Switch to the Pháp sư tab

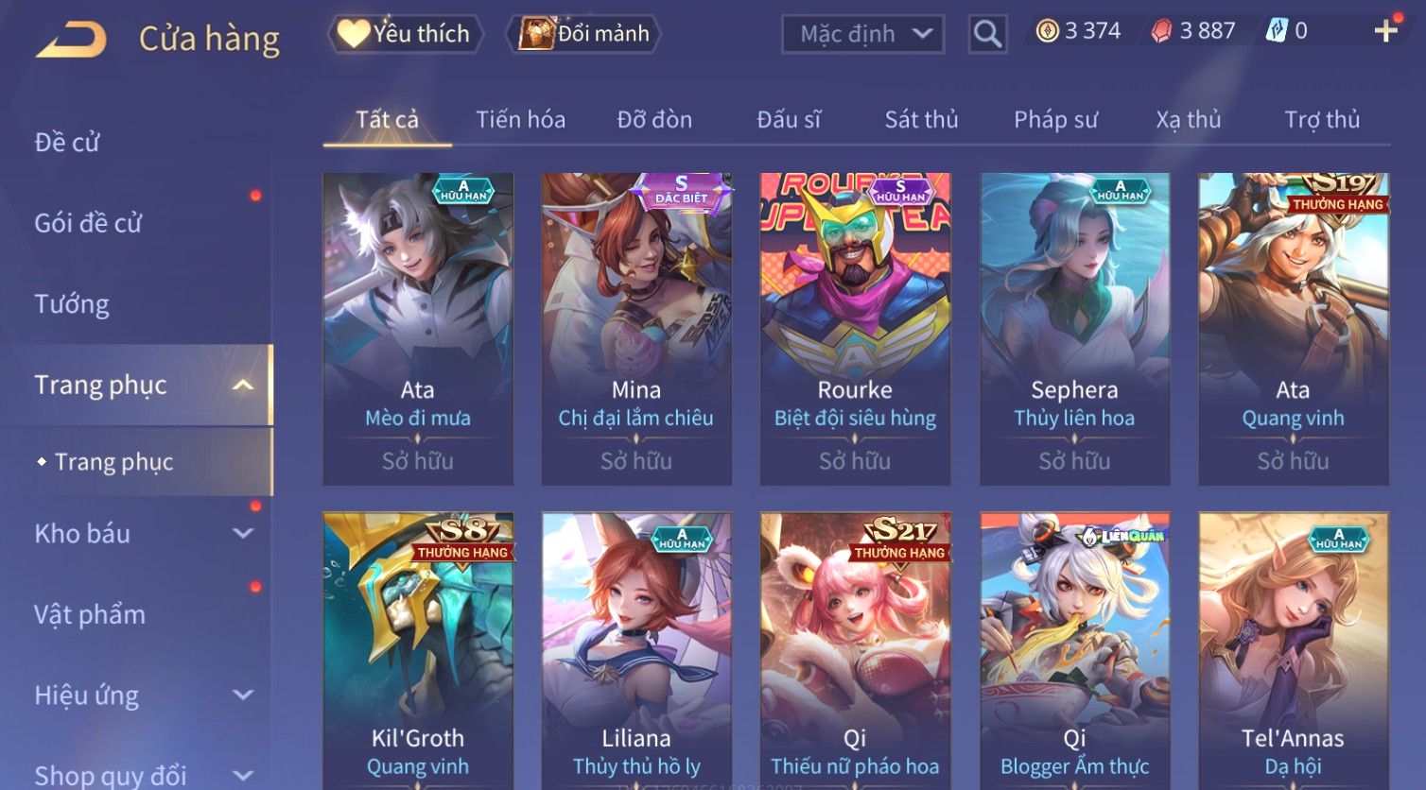1055,120
